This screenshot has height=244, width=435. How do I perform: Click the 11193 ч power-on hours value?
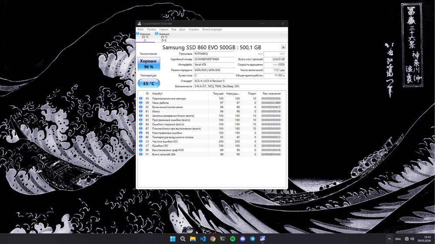point(274,76)
